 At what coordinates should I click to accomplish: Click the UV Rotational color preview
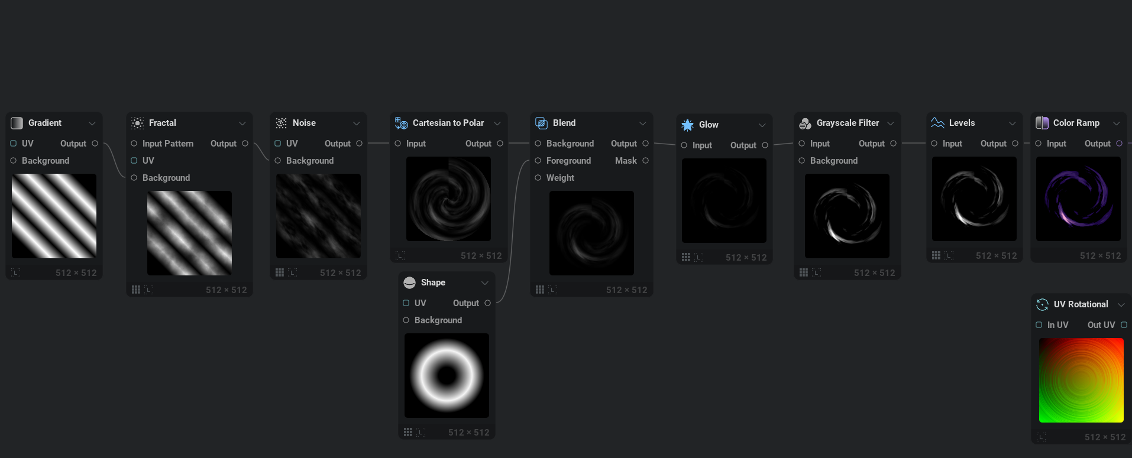[1081, 380]
